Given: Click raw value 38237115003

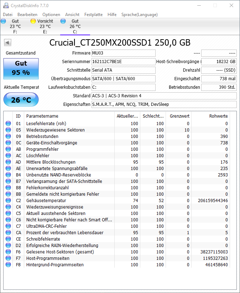Looking at the screenshot, I should (214, 252).
